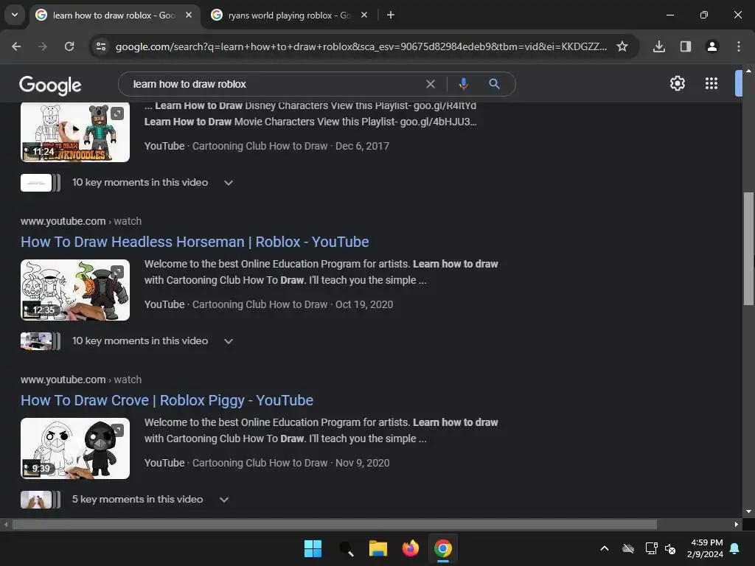The height and width of the screenshot is (566, 755).
Task: Start voice search with microphone icon
Action: click(463, 84)
